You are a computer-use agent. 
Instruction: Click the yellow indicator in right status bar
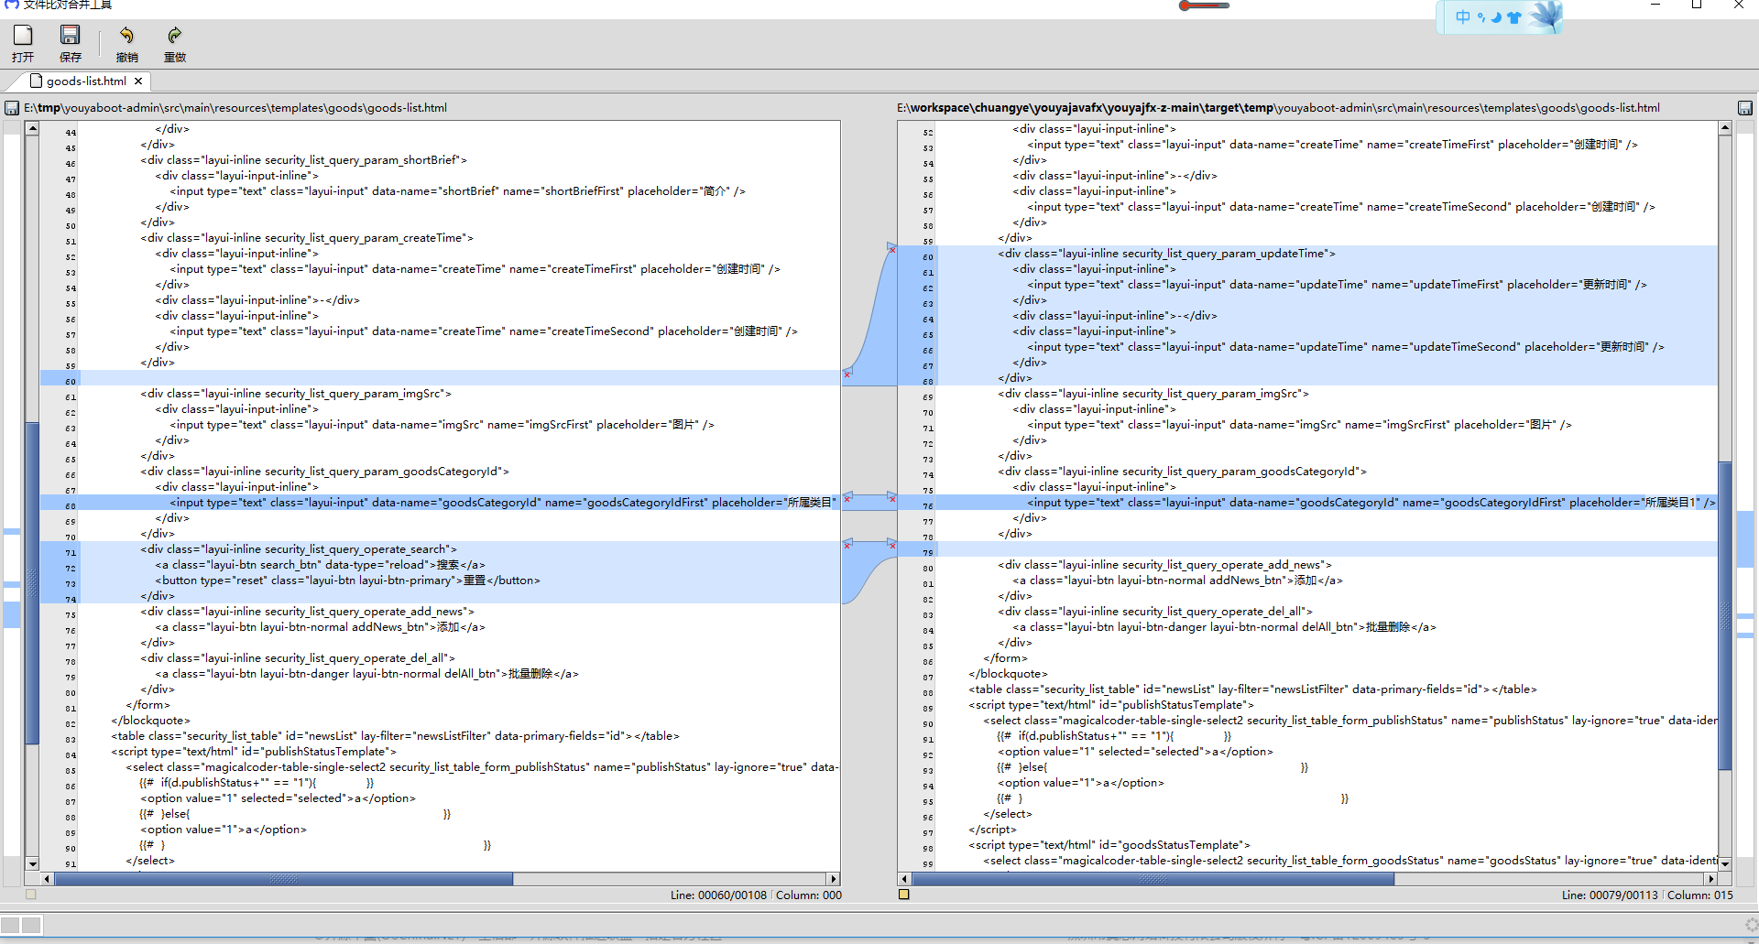point(904,895)
